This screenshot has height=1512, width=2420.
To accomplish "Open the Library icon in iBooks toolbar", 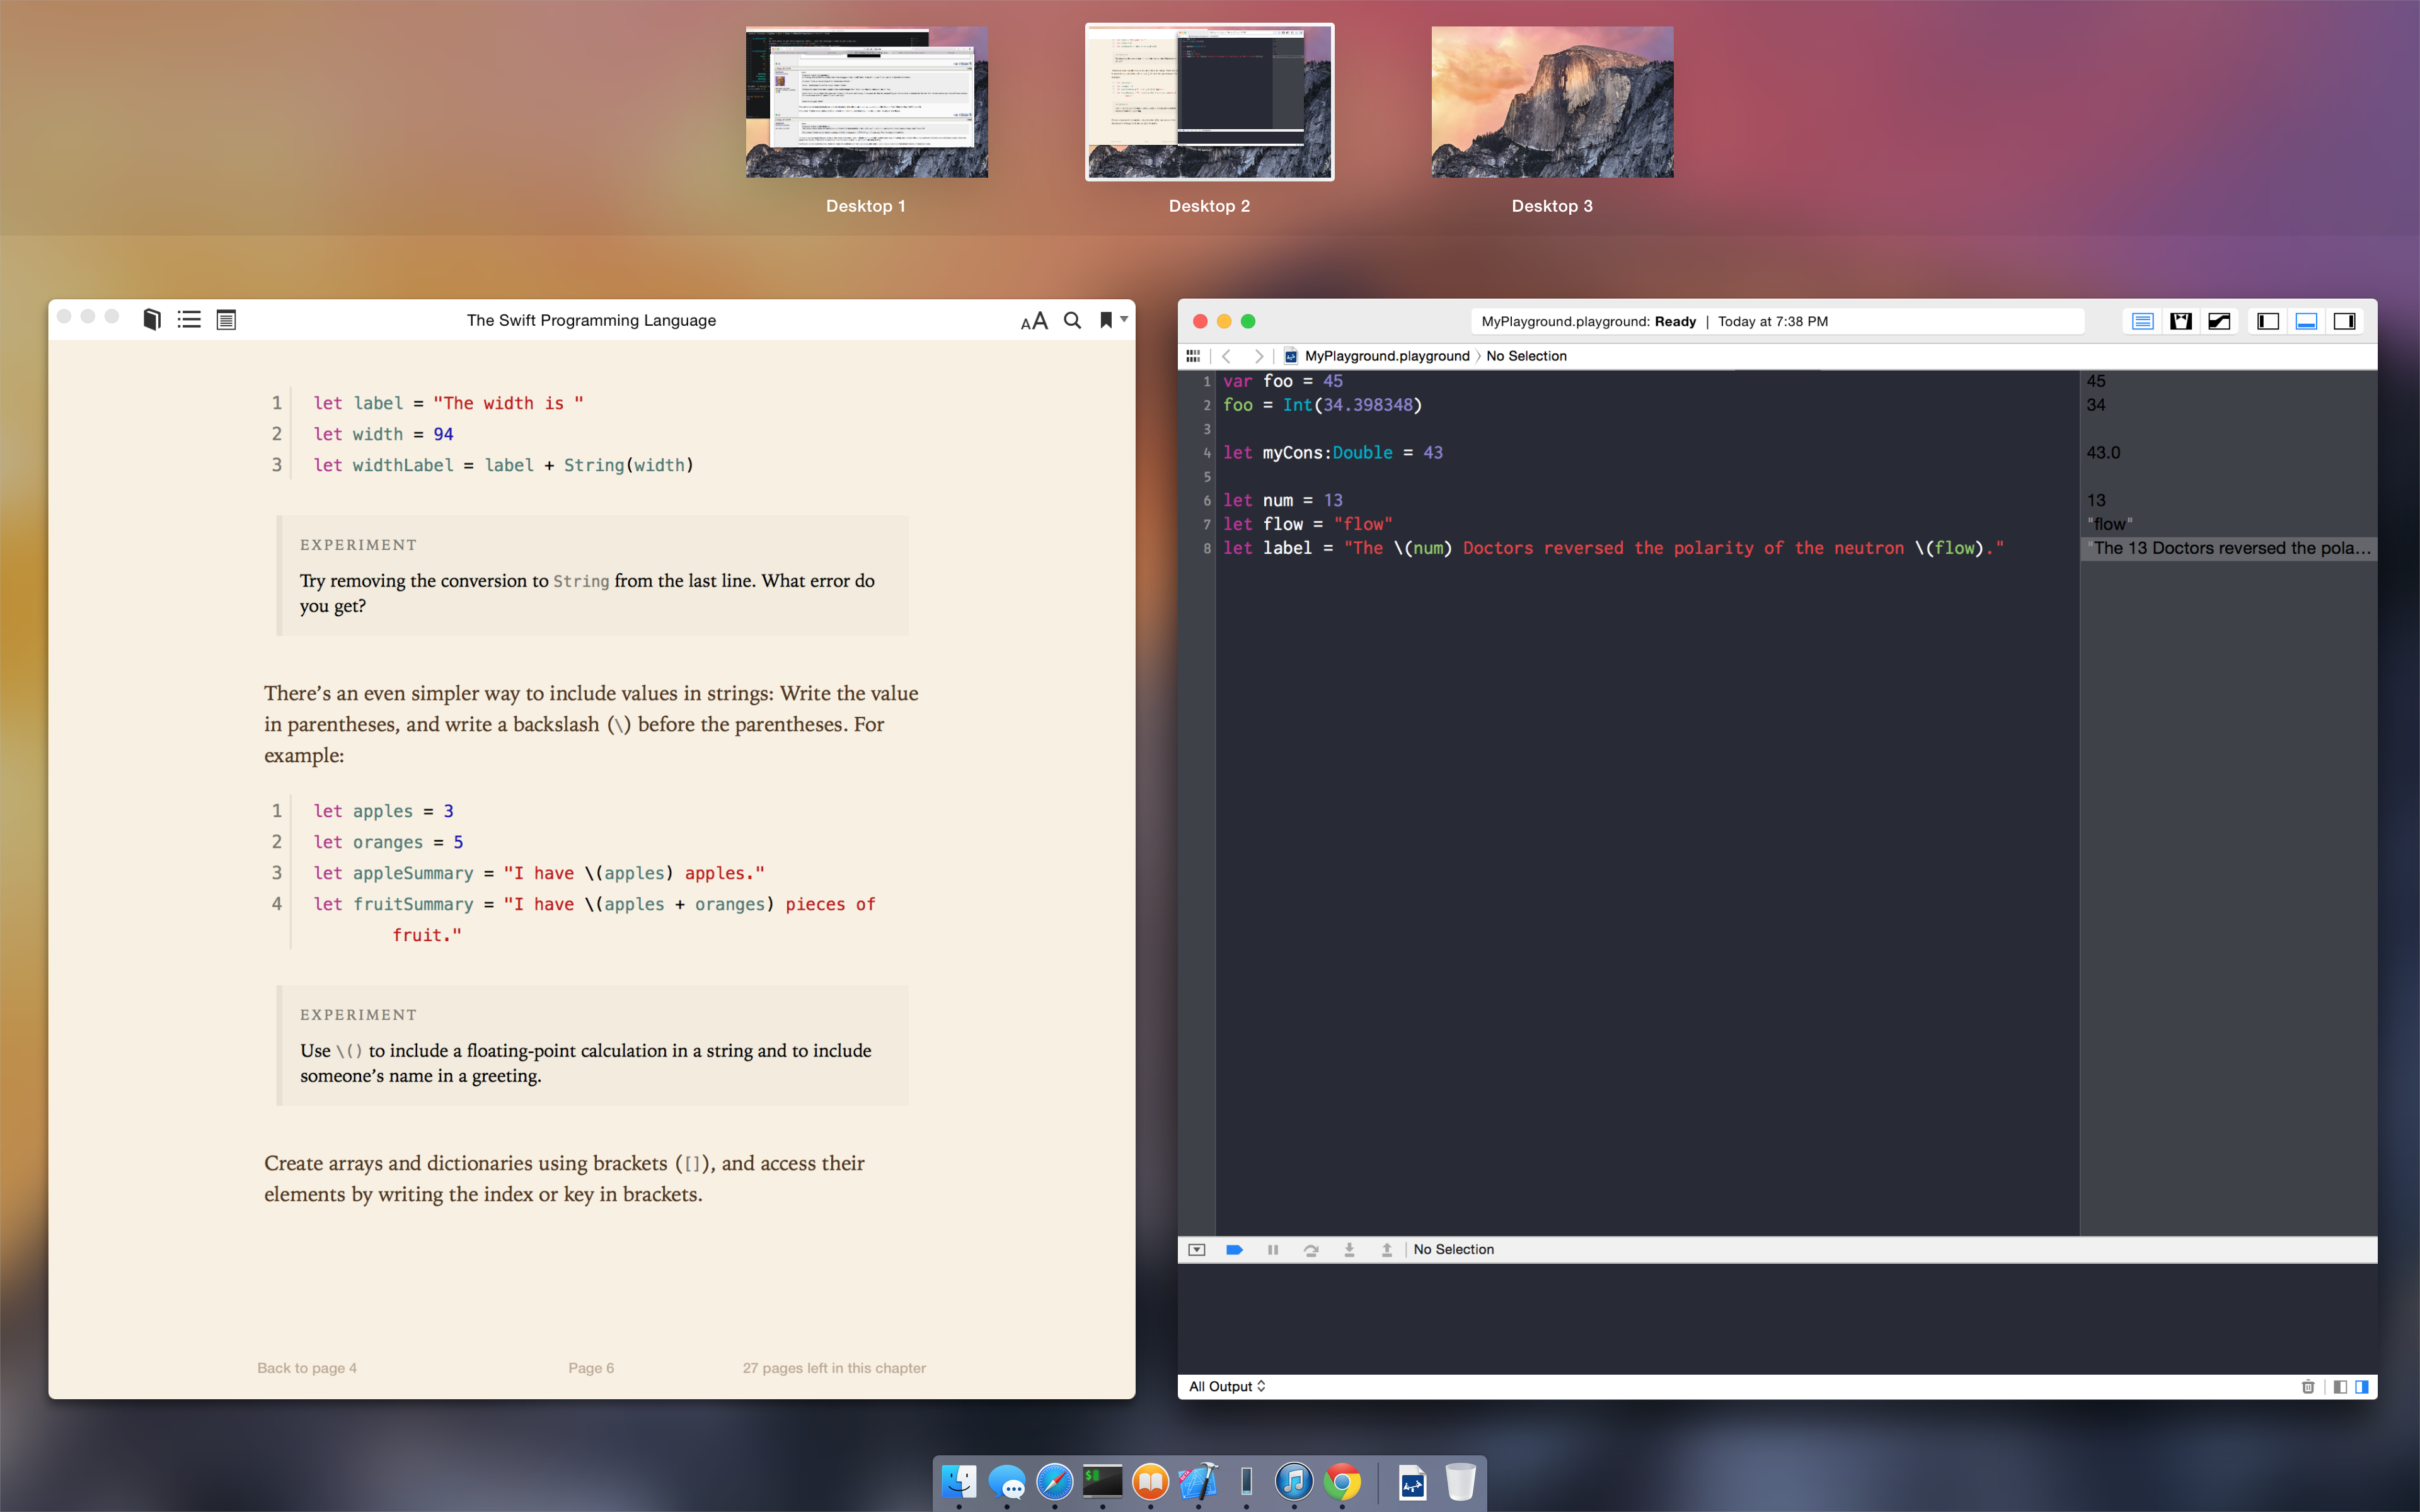I will 152,320.
